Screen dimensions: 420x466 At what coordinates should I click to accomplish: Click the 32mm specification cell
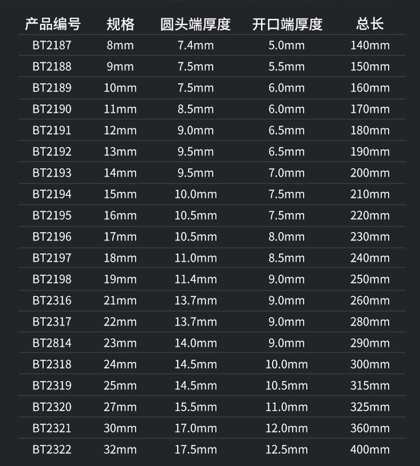(x=120, y=449)
